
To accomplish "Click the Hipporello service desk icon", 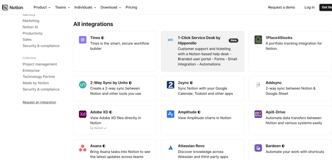I will (x=170, y=40).
